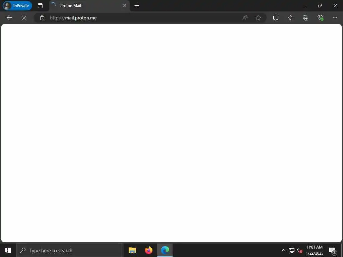Click the muted volume tray icon
This screenshot has width=343, height=257.
tap(299, 250)
